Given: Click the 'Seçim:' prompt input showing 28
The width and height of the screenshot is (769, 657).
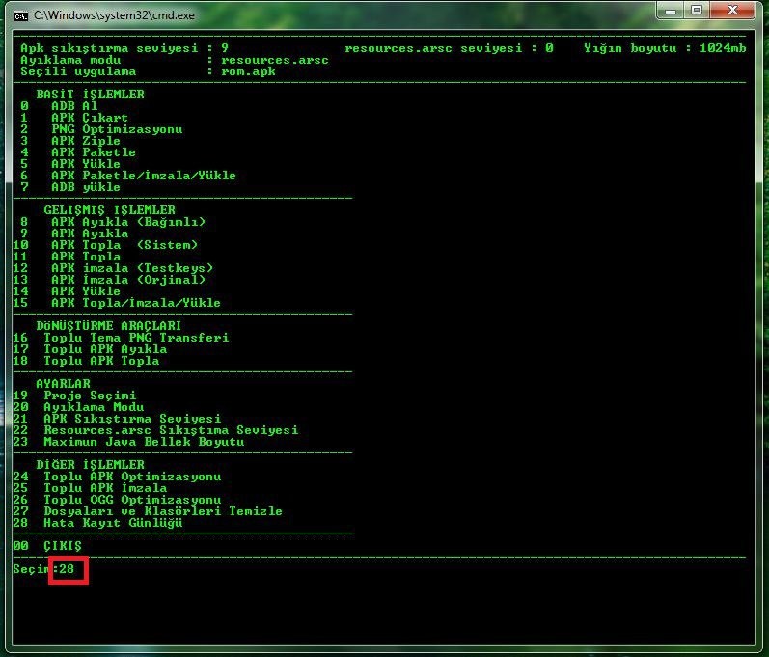Looking at the screenshot, I should click(x=69, y=569).
